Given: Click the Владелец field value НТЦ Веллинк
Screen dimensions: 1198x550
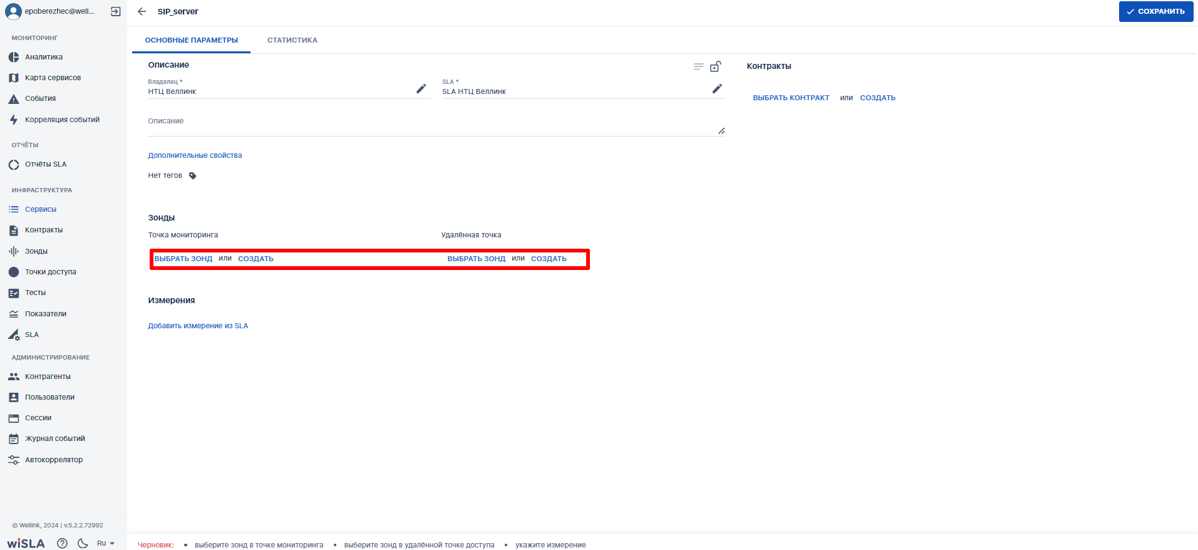Looking at the screenshot, I should click(172, 91).
